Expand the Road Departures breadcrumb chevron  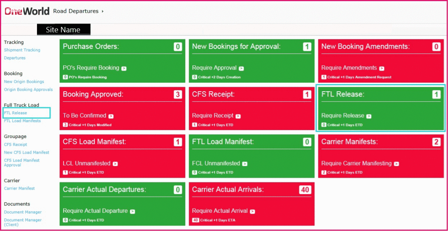102,11
